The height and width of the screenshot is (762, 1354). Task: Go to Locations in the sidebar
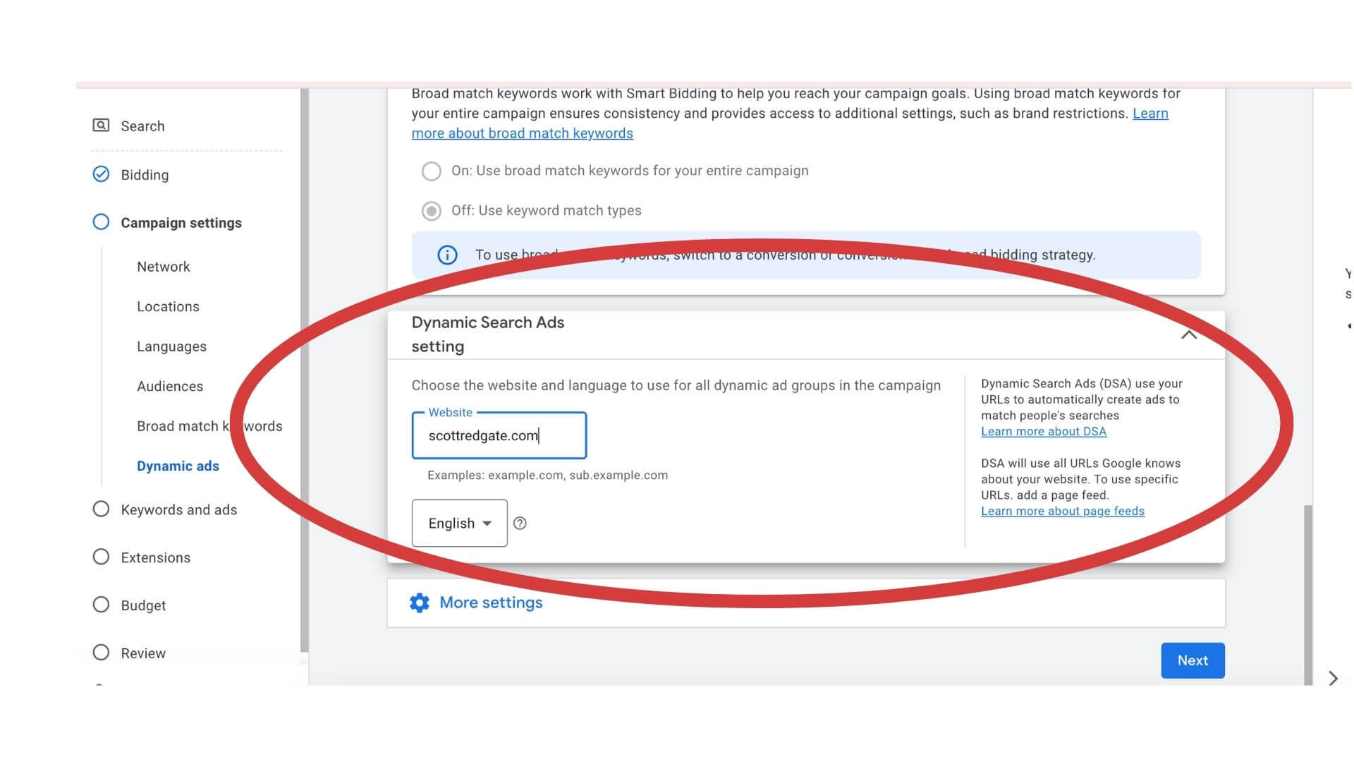point(168,307)
